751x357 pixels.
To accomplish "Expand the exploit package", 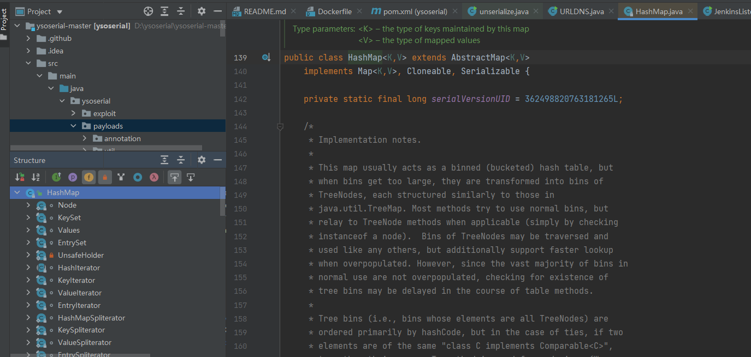I will pos(74,113).
